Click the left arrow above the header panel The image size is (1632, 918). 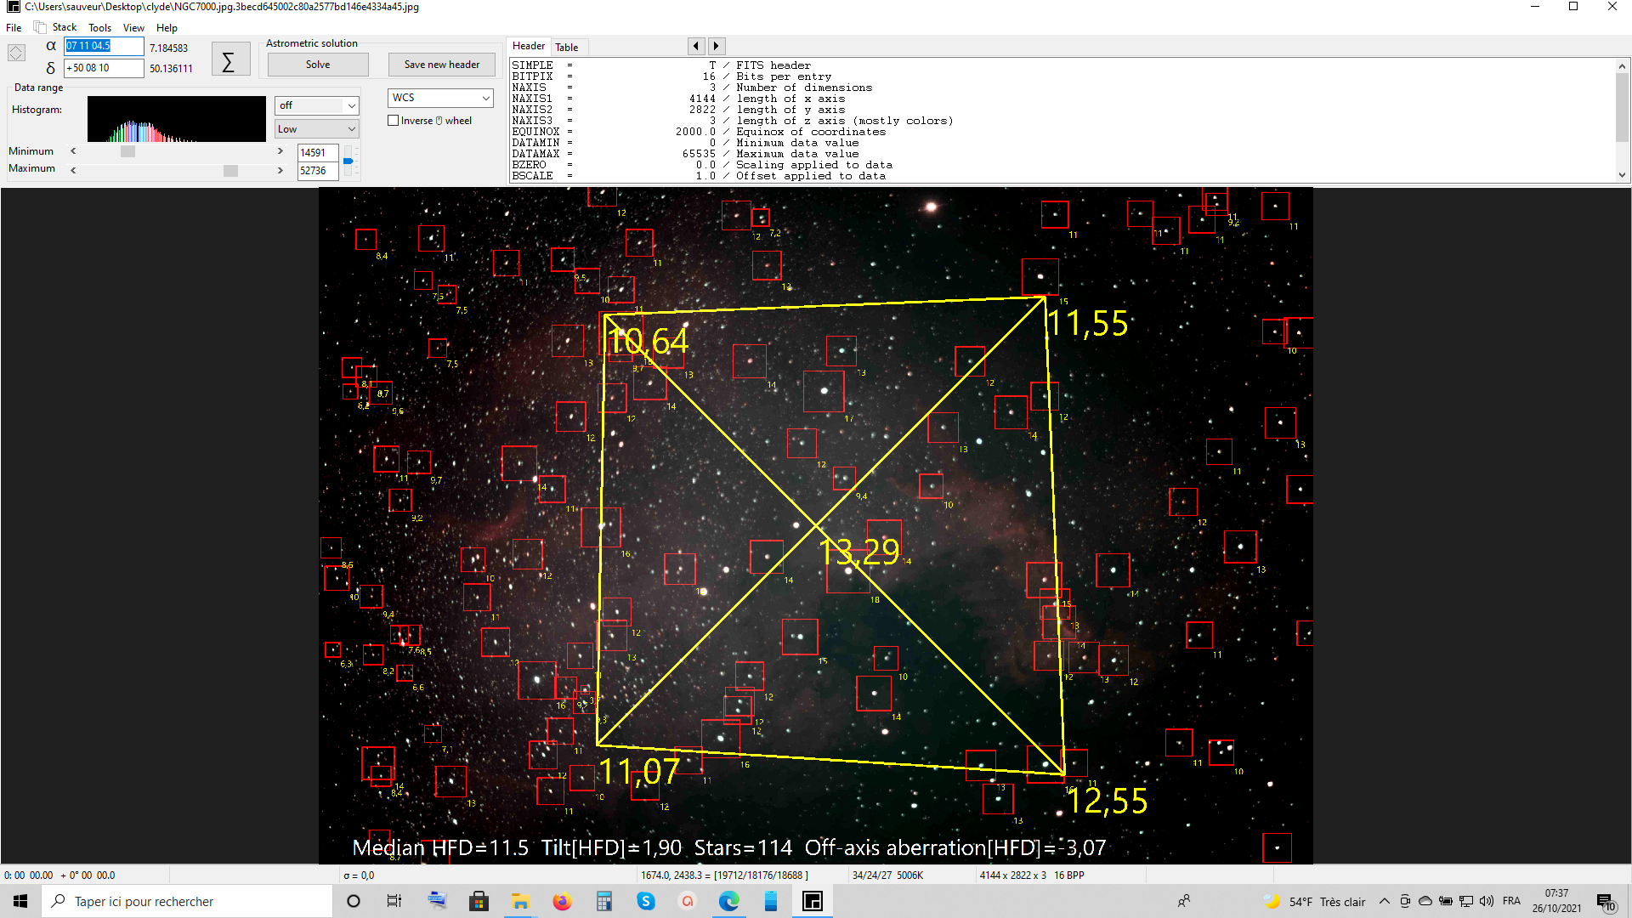coord(696,46)
